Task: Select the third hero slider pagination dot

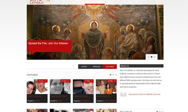Action: 154,57
